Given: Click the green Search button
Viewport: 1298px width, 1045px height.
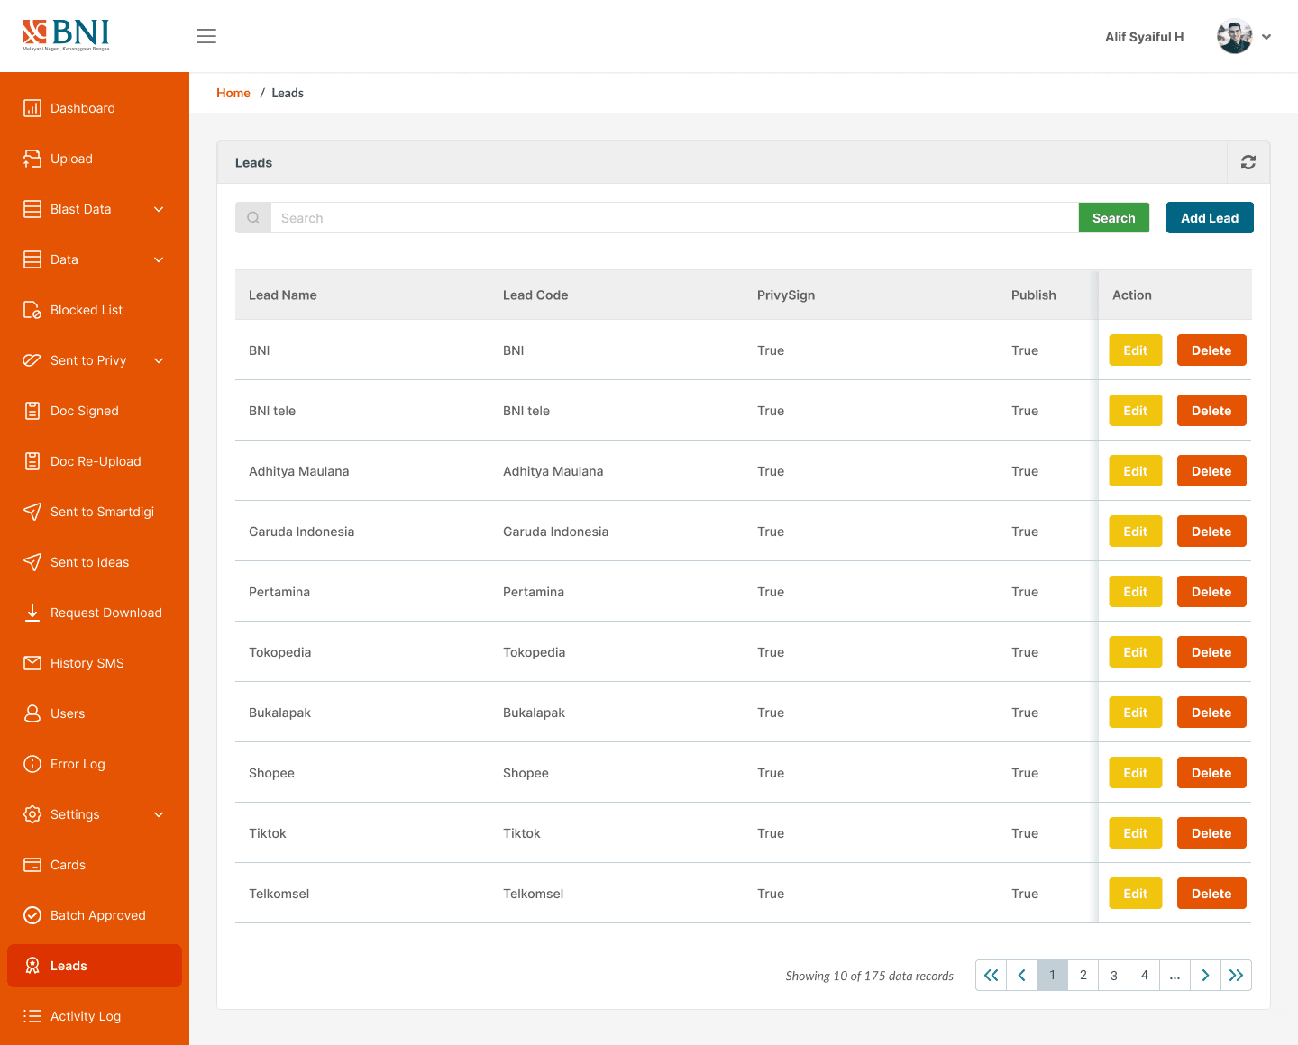Looking at the screenshot, I should [x=1114, y=218].
